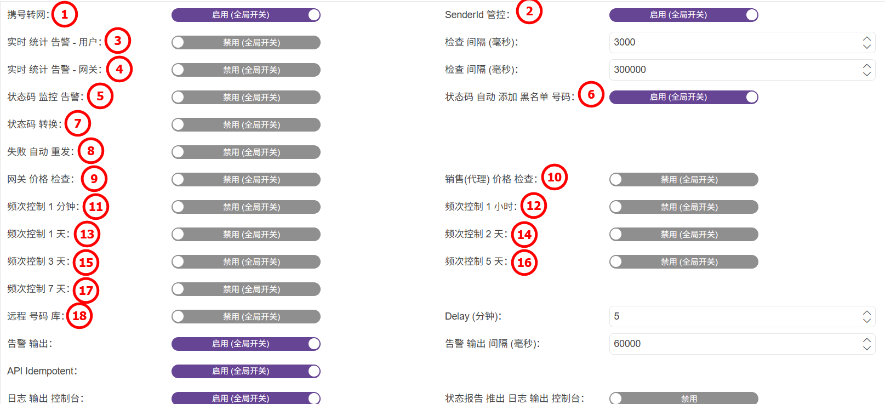Switch on 频次控制 5 天
The width and height of the screenshot is (885, 404).
(683, 261)
